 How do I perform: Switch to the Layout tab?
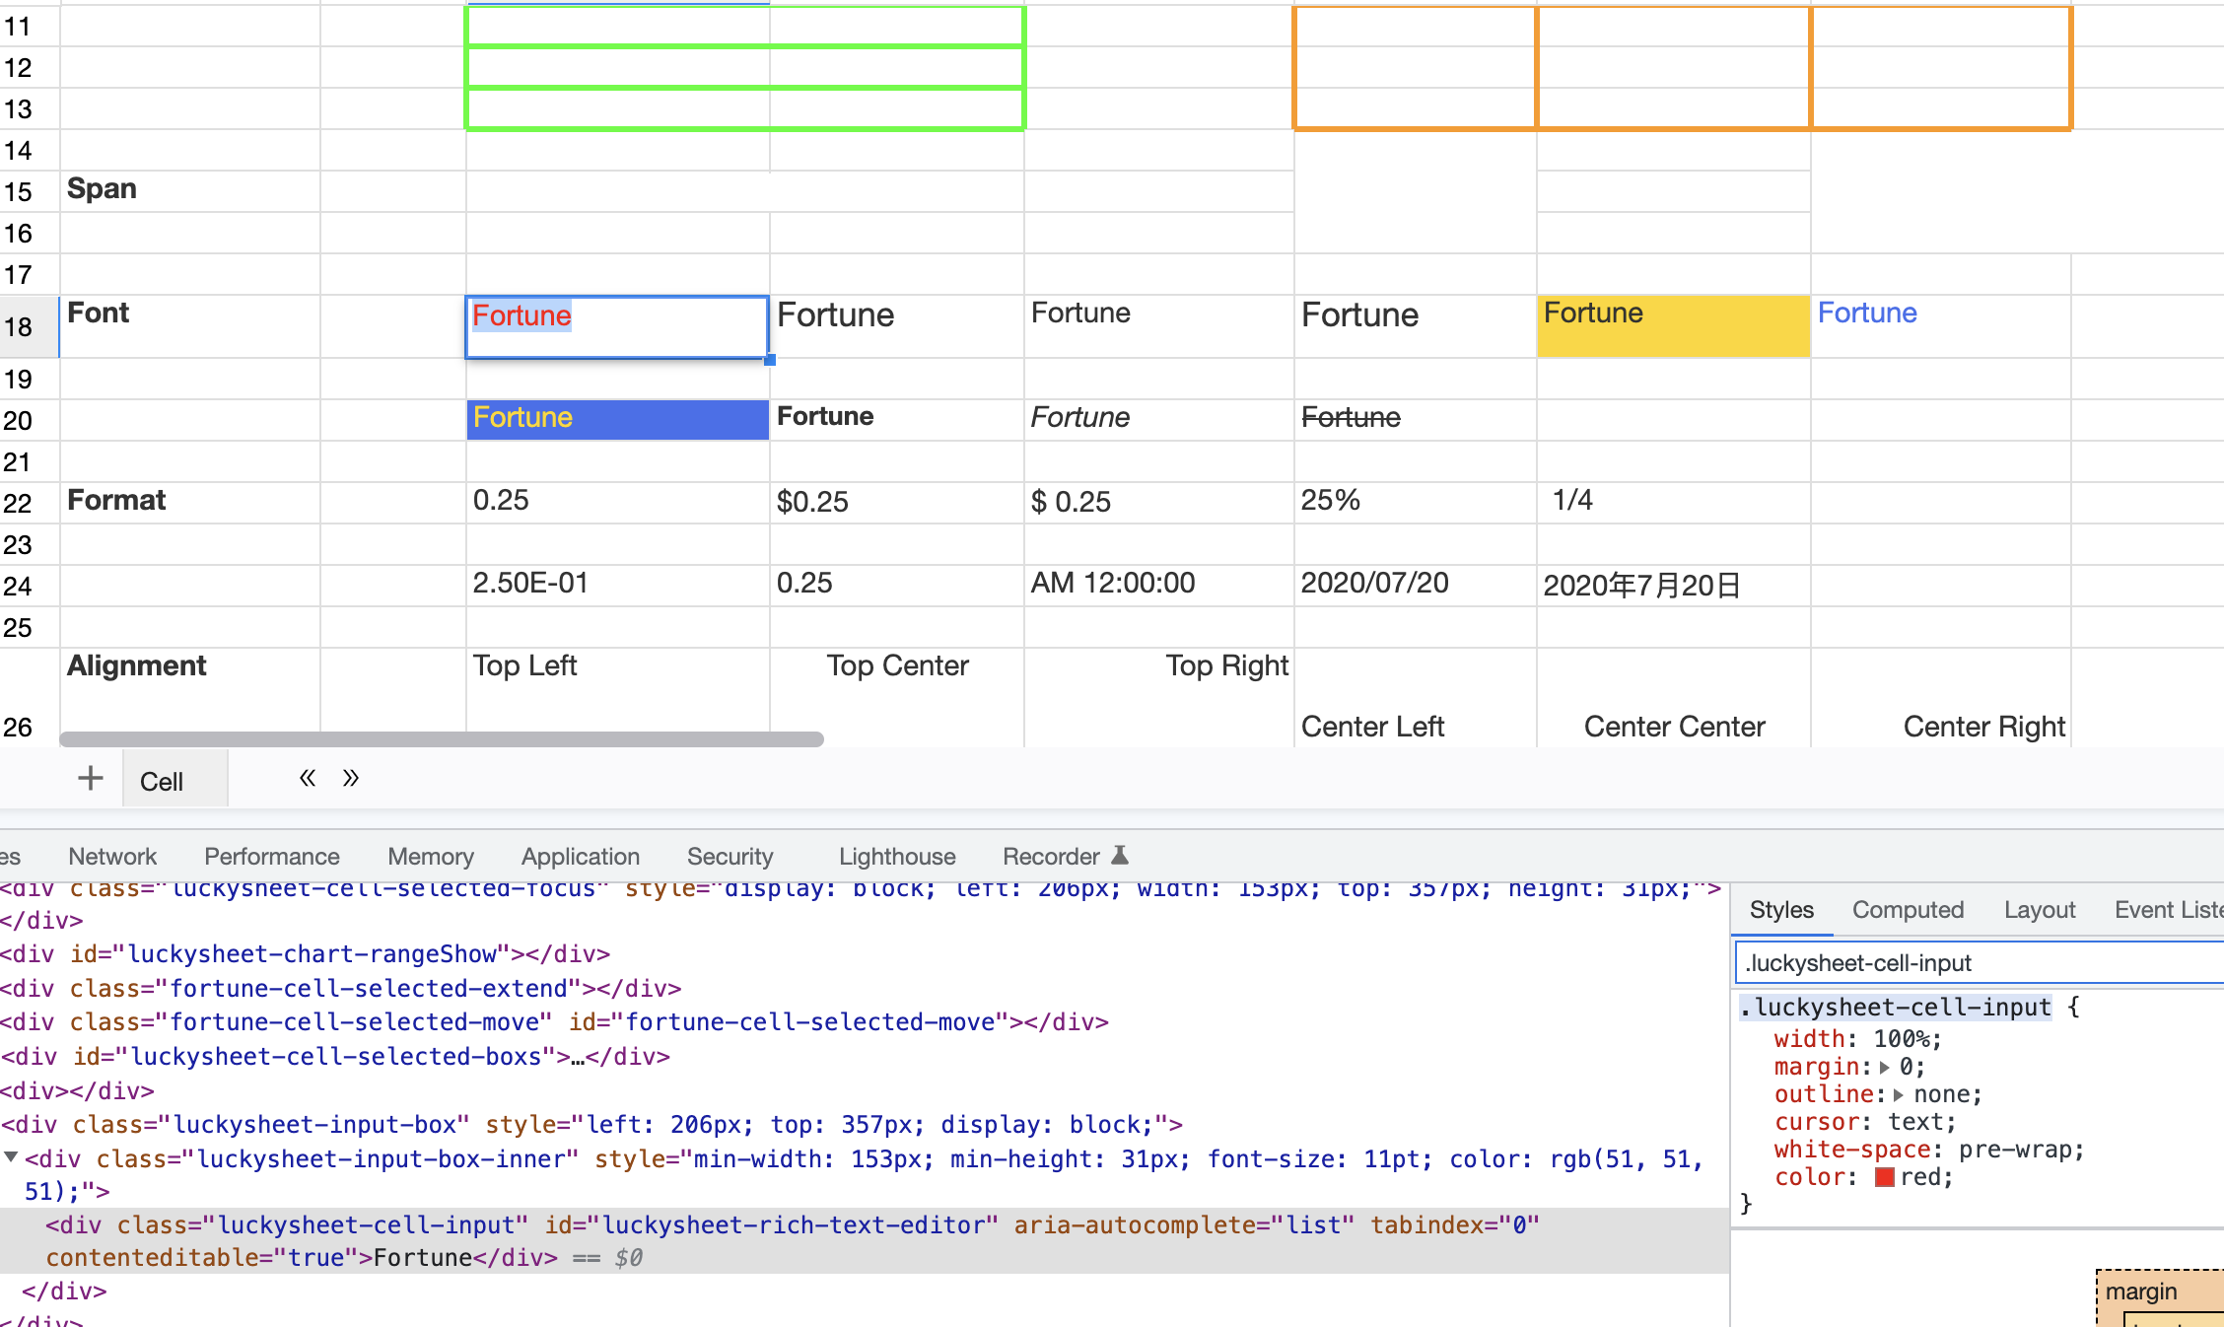(2039, 909)
